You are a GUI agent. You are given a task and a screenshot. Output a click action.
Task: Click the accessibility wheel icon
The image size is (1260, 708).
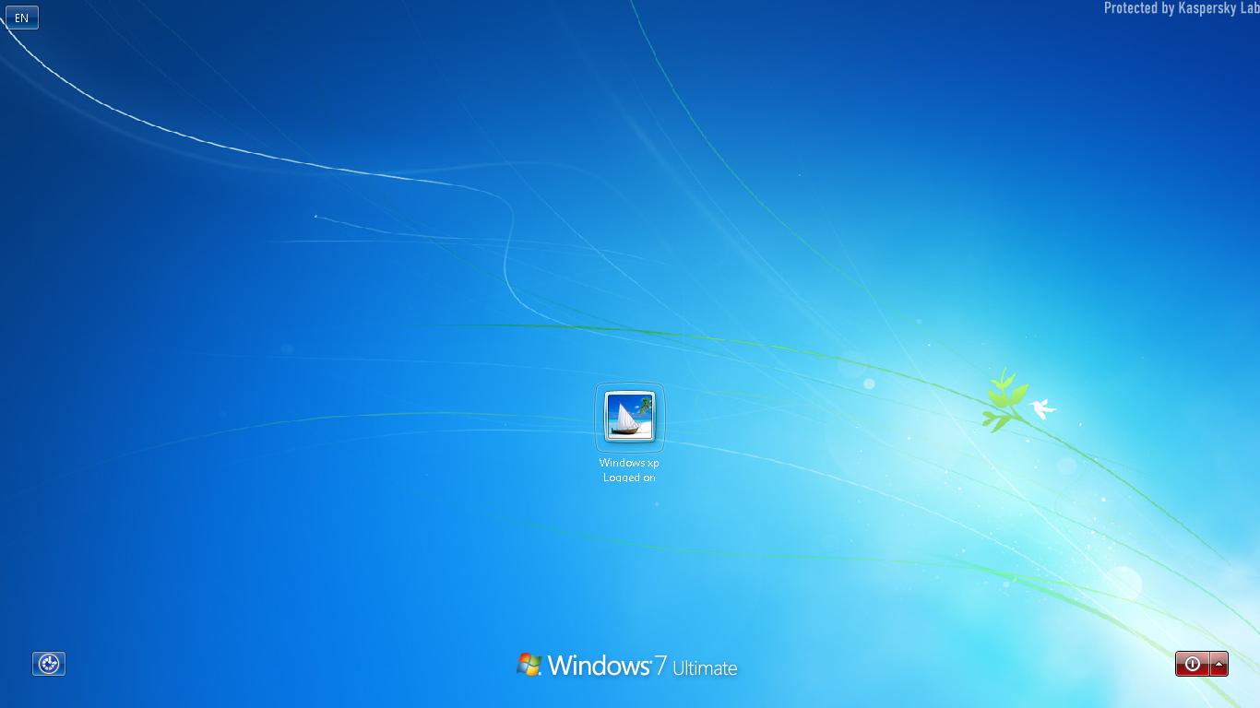48,663
